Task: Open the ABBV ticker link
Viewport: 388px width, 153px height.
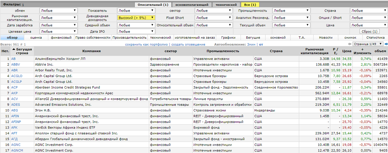Action: (15, 64)
